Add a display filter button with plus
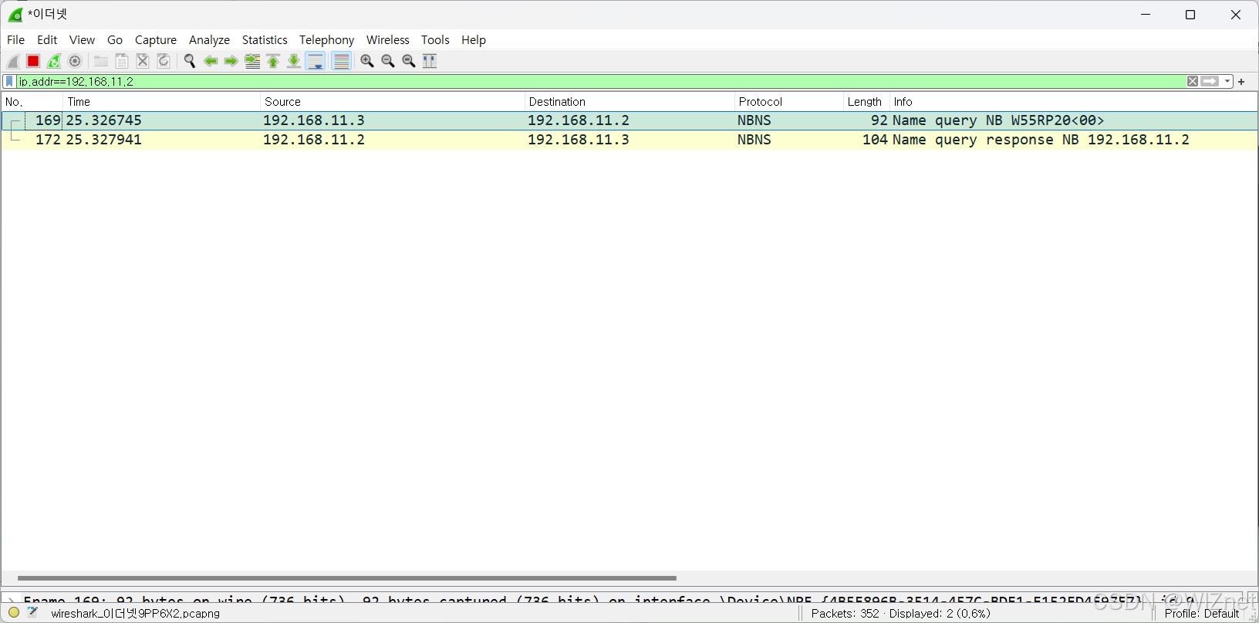Screen dimensions: 1259x623 point(1241,82)
